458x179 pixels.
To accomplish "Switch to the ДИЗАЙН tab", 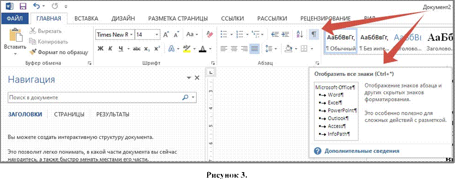I will pyautogui.click(x=123, y=19).
